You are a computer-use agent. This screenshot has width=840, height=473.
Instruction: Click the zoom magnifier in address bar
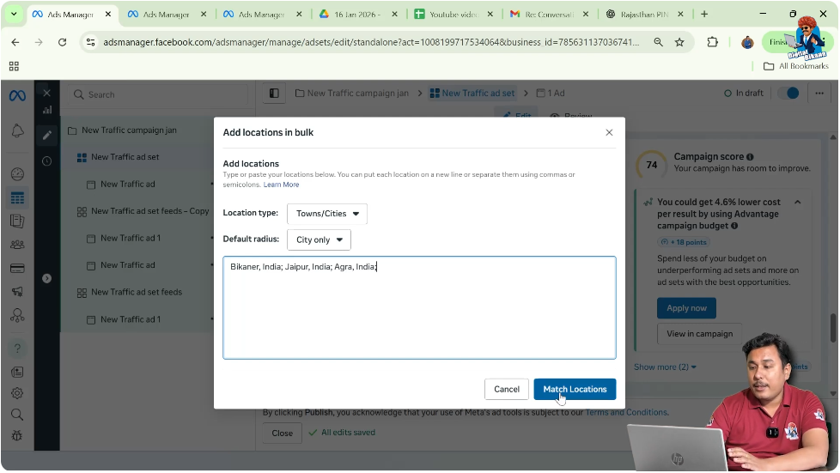tap(658, 42)
